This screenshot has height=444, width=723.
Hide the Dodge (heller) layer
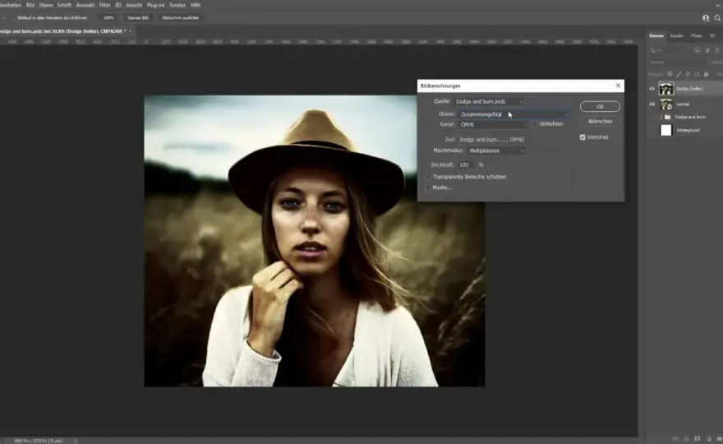(x=652, y=89)
